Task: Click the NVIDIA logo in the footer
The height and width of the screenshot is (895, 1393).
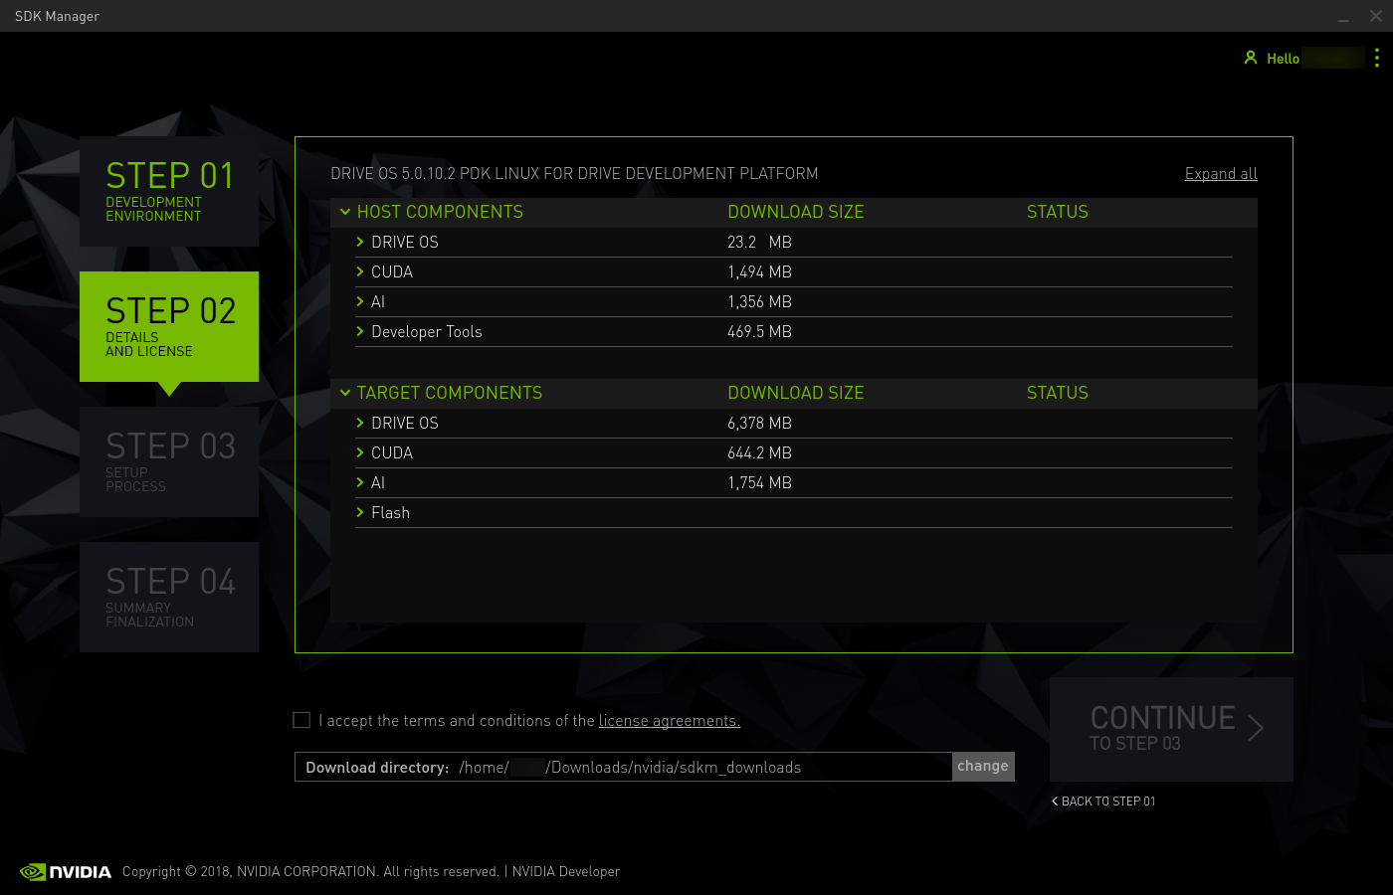Action: pos(66,872)
